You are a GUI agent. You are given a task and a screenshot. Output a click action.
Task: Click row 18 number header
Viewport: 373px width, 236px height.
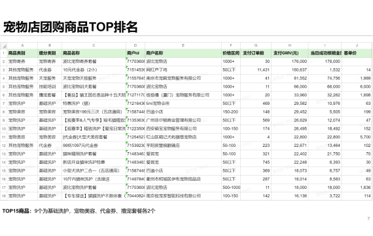(x=3, y=196)
